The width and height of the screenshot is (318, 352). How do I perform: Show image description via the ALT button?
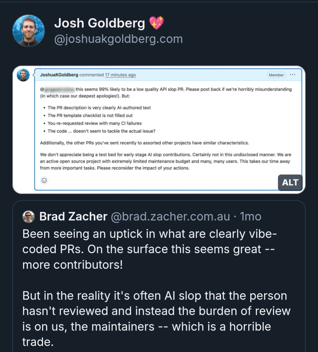[x=290, y=183]
